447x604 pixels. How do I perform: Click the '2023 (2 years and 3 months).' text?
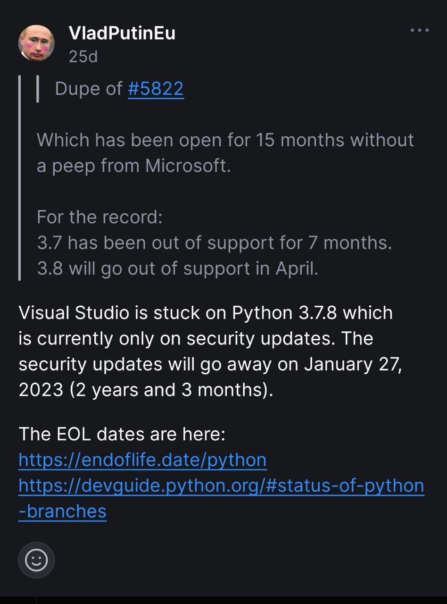(146, 390)
